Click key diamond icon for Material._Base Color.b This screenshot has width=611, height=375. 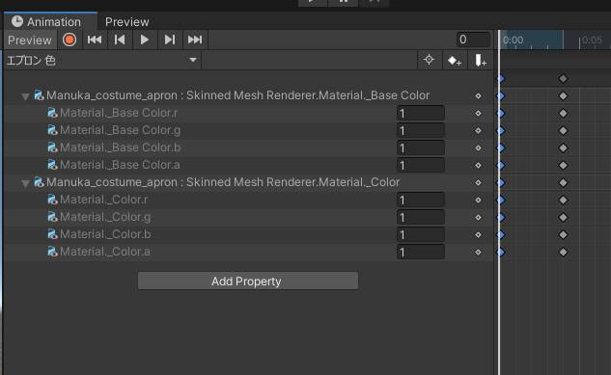click(x=478, y=148)
